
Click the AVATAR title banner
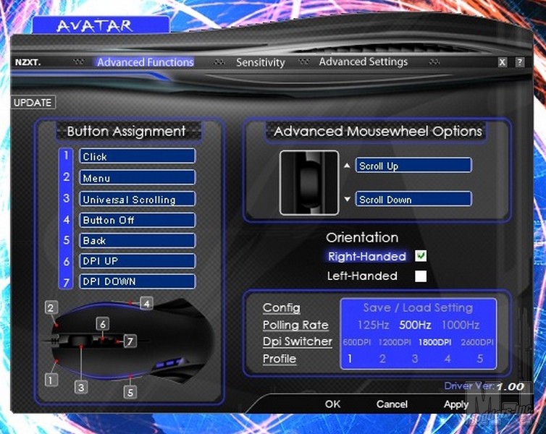[101, 25]
